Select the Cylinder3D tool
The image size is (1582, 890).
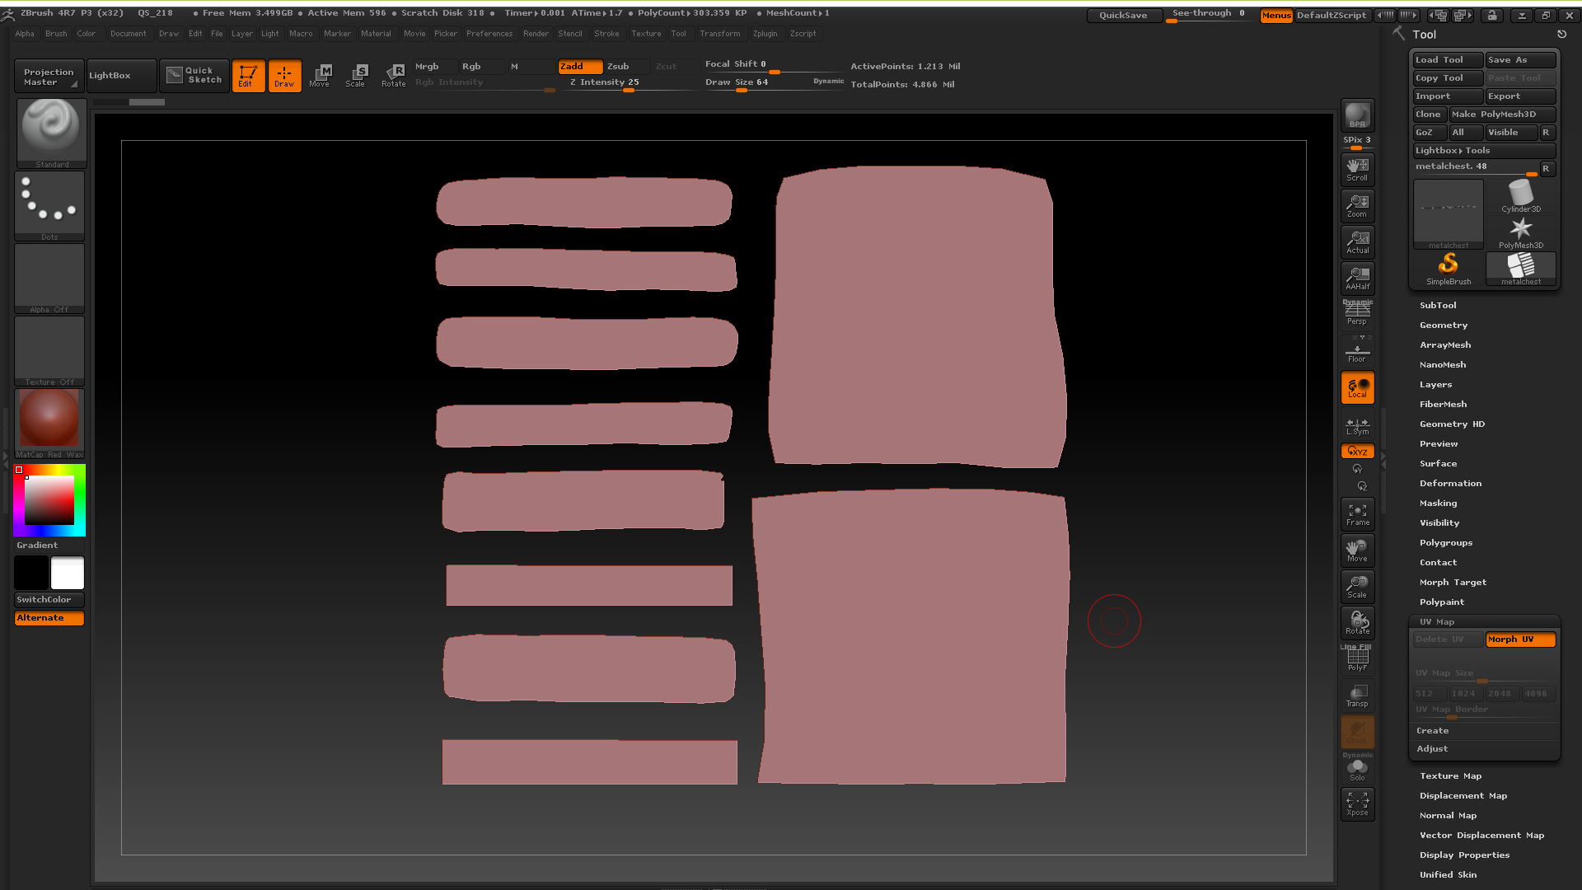pyautogui.click(x=1521, y=196)
